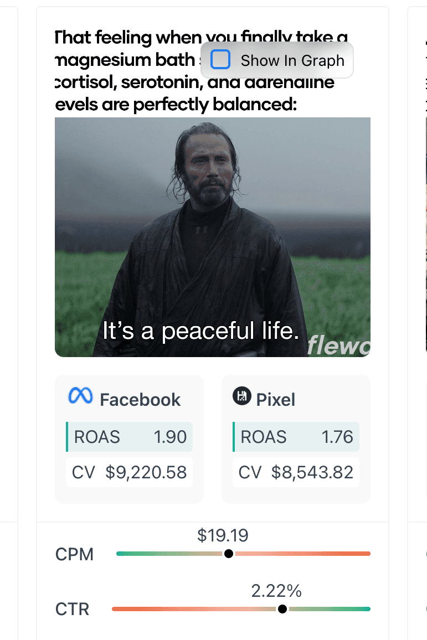Click the Pixel card icon

tap(242, 396)
